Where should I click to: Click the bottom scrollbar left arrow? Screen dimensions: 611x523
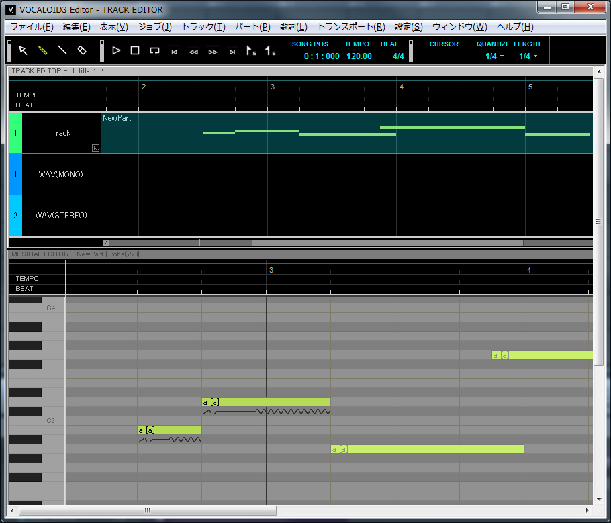click(x=13, y=510)
